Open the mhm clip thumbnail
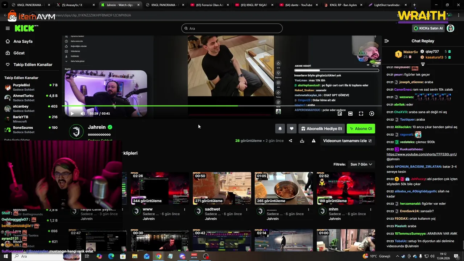Screen dimensions: 464x261 click(x=346, y=188)
